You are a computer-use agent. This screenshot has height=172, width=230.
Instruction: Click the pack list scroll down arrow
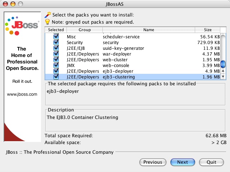pyautogui.click(x=223, y=77)
